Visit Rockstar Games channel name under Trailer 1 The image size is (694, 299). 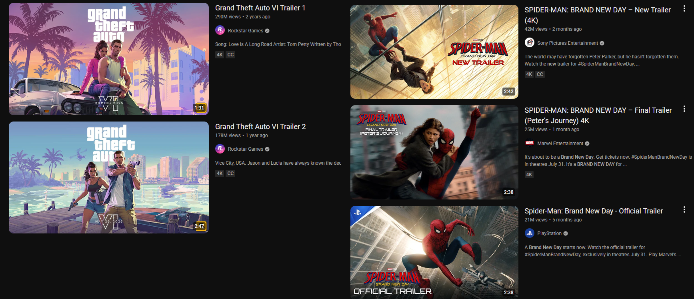[x=246, y=31]
